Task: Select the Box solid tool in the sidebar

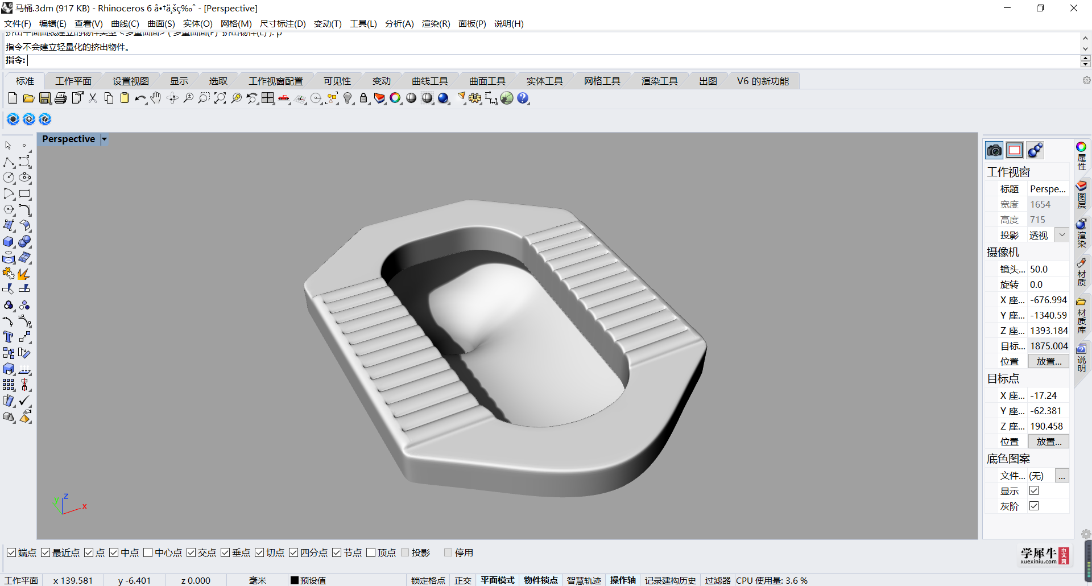Action: tap(9, 242)
